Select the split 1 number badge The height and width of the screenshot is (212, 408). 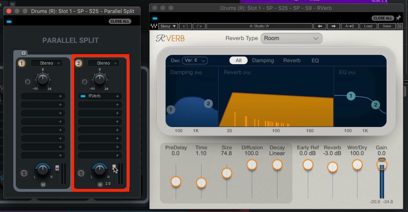click(22, 63)
